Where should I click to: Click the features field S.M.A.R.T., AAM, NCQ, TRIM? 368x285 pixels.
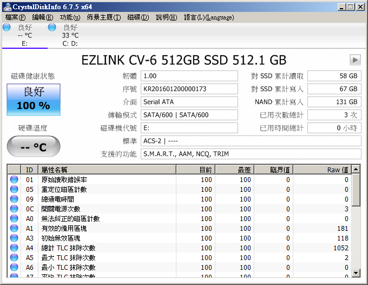point(251,154)
